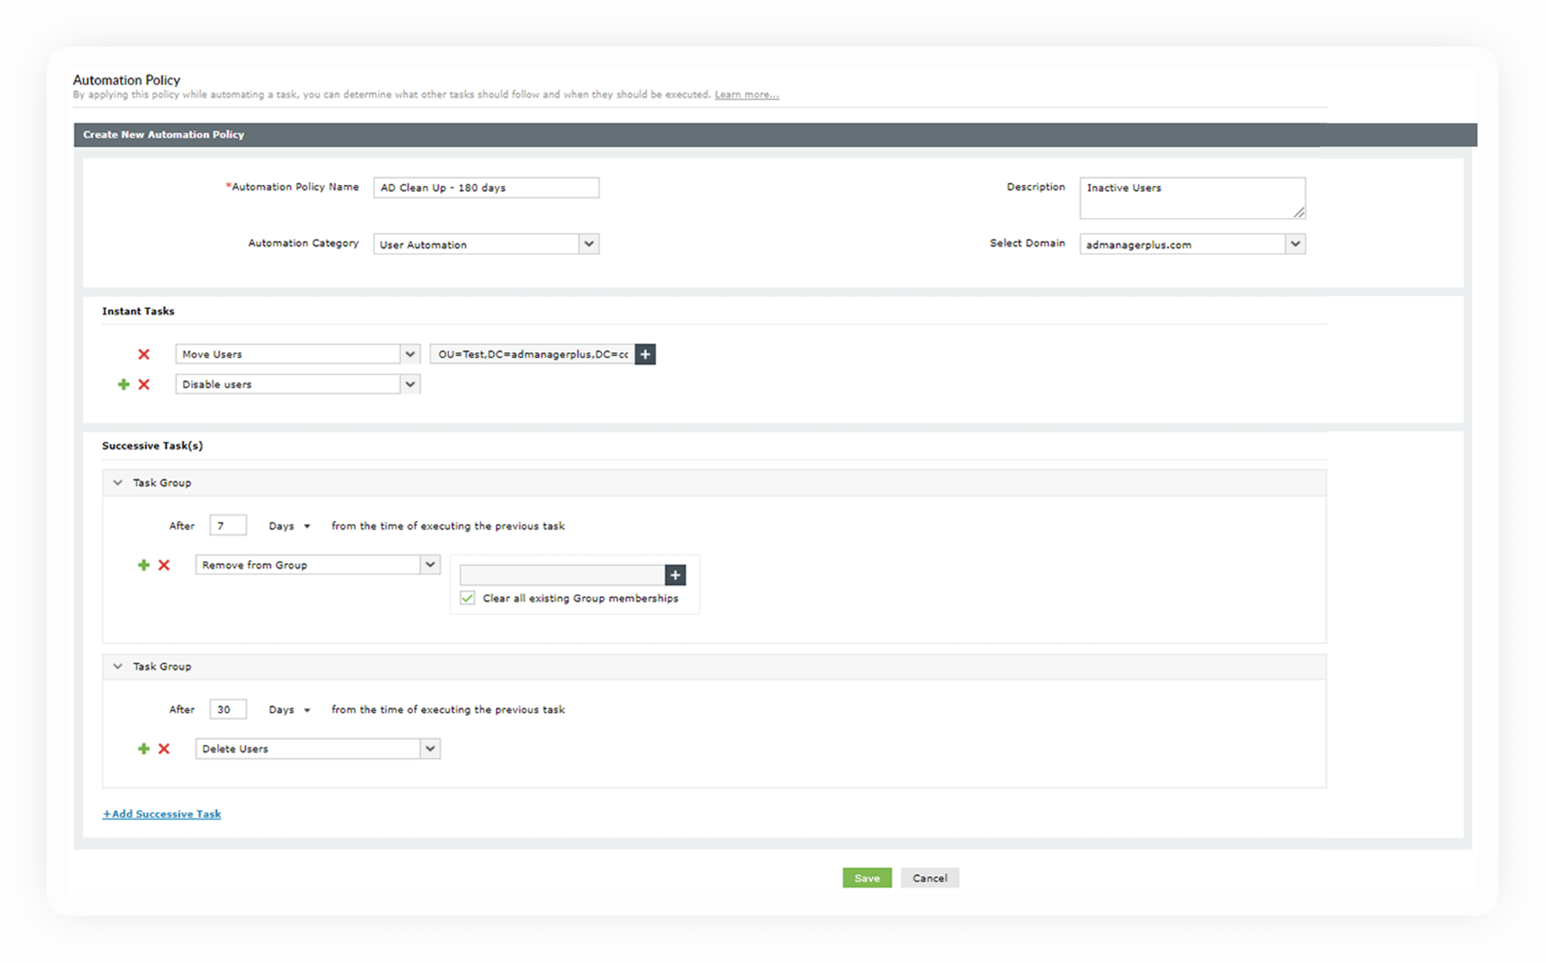The height and width of the screenshot is (963, 1546).
Task: Open Select Domain dropdown
Action: coord(1295,244)
